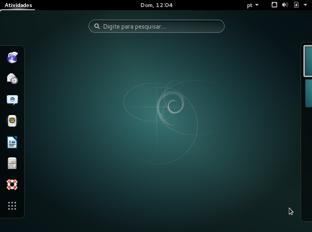The image size is (312, 232).
Task: Click the 'Digite para pesquisar' search field
Action: tap(157, 26)
